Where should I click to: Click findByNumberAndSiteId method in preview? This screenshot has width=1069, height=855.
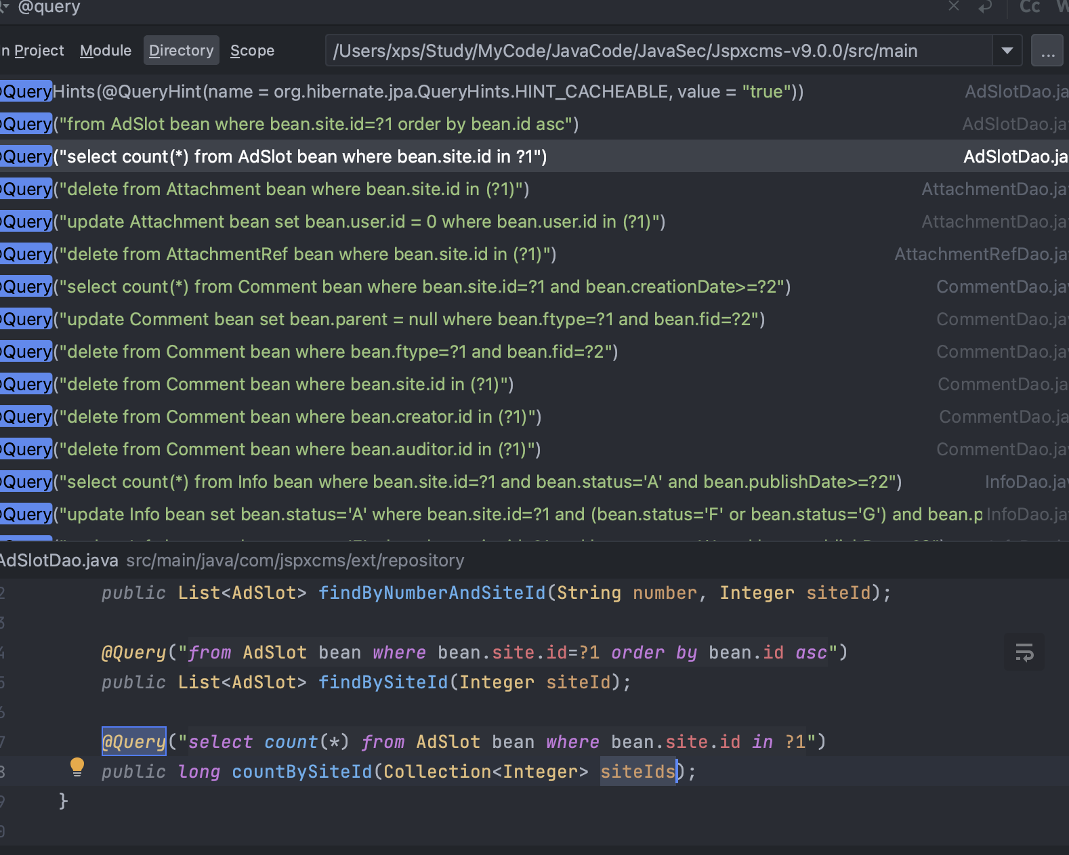click(x=432, y=593)
